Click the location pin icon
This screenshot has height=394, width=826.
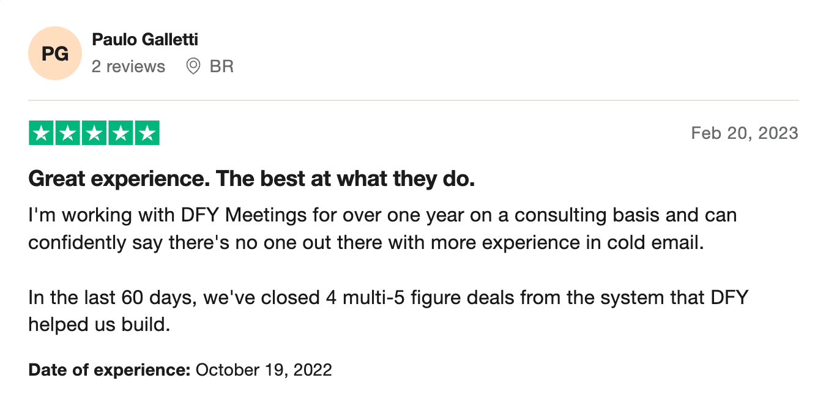coord(193,66)
